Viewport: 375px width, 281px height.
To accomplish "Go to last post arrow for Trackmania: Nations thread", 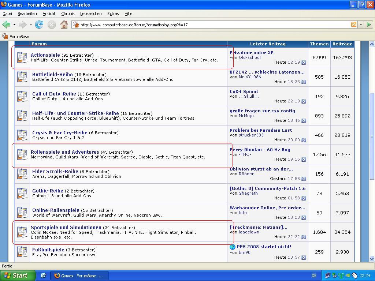I will 304,237.
